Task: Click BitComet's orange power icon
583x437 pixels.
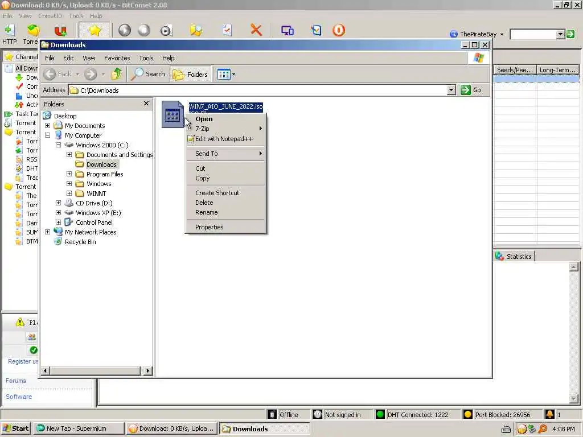Action: pyautogui.click(x=339, y=30)
